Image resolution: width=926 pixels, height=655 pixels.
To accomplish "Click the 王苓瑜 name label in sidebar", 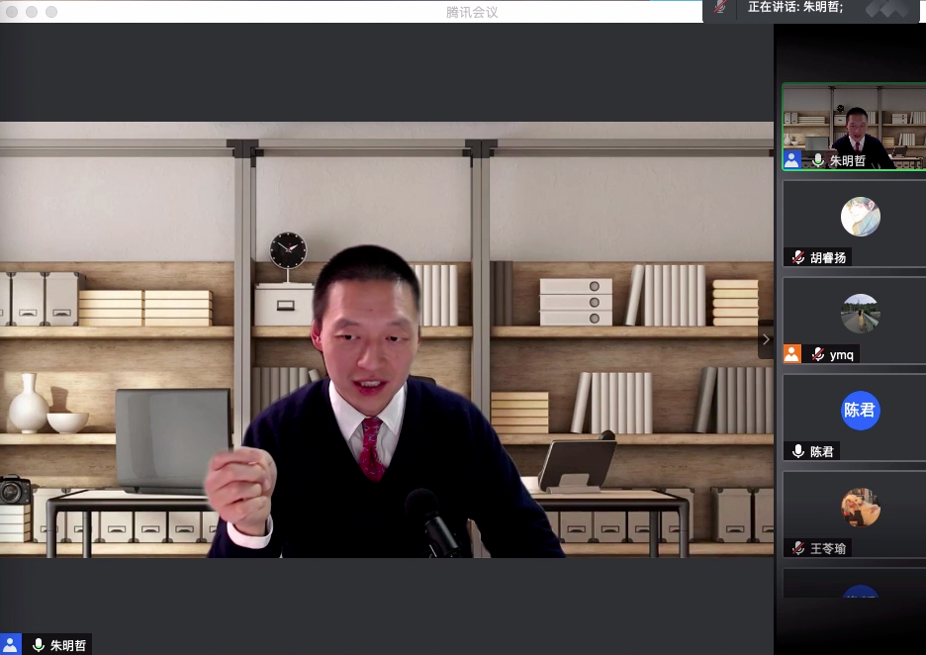I will click(829, 548).
